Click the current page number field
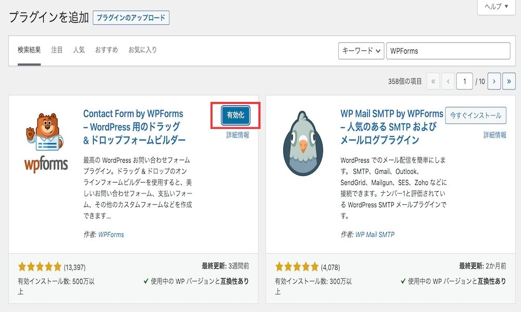This screenshot has height=312, width=521. pyautogui.click(x=465, y=81)
